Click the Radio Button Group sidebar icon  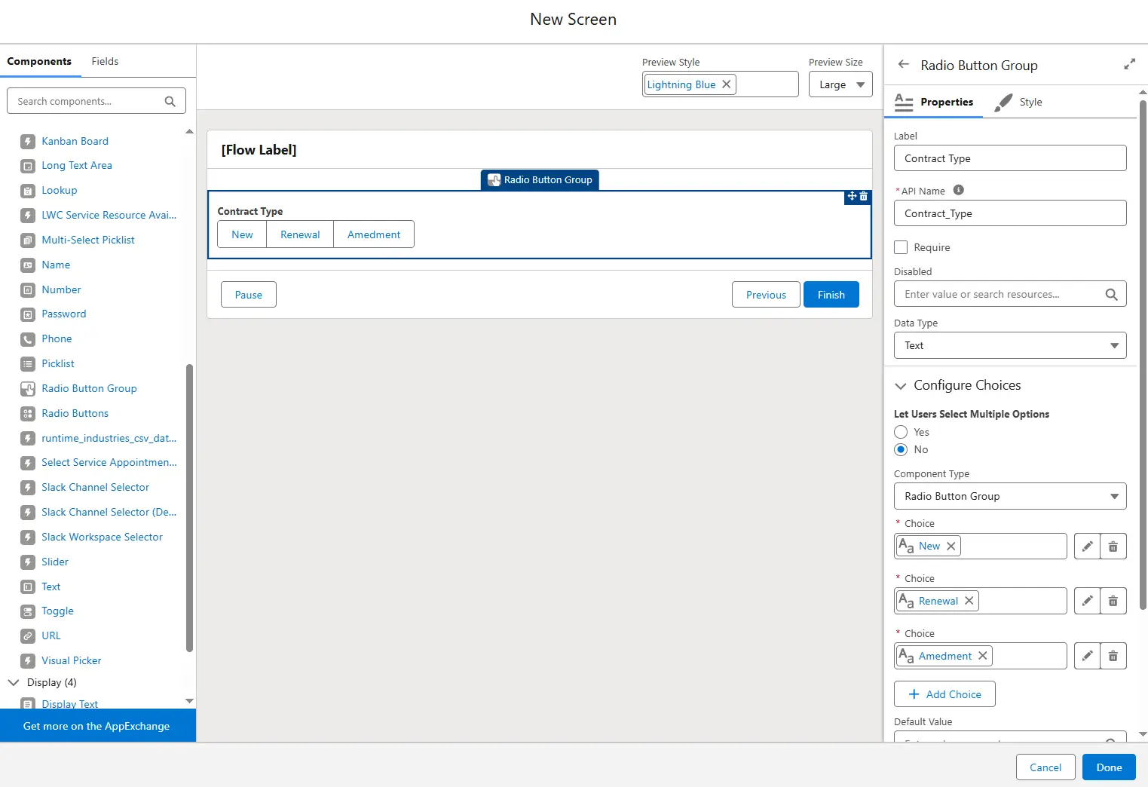point(28,389)
